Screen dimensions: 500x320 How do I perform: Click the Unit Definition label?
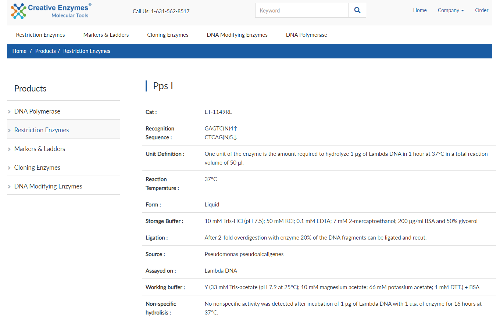click(165, 154)
